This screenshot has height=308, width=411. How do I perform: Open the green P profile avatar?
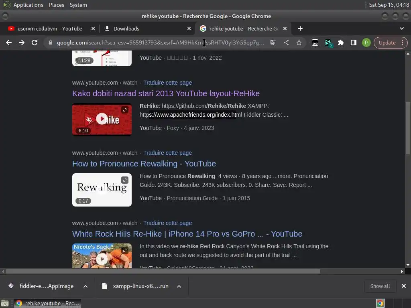[x=366, y=43]
